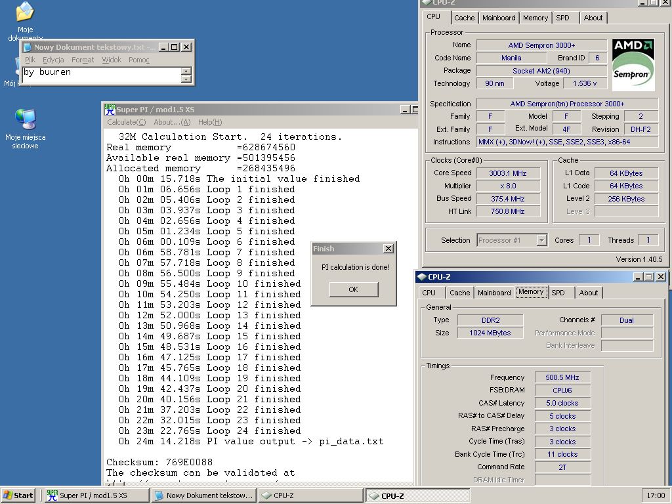Viewport: 672px width, 504px height.
Task: Open Edycja menu in Notepad
Action: (53, 60)
